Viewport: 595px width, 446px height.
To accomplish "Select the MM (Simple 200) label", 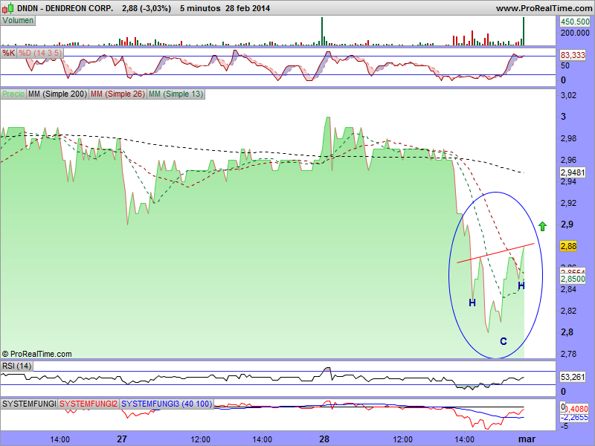I will coord(57,94).
